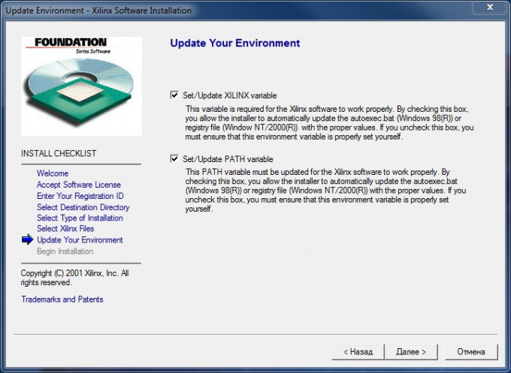511x373 pixels.
Task: Uncheck the Set/Update XILINX variable checkbox
Action: coord(174,95)
